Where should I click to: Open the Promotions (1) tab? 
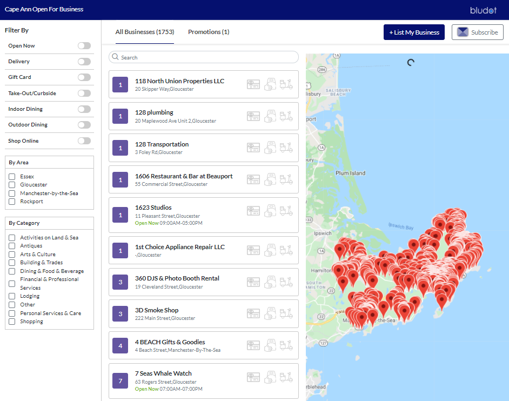click(x=209, y=32)
